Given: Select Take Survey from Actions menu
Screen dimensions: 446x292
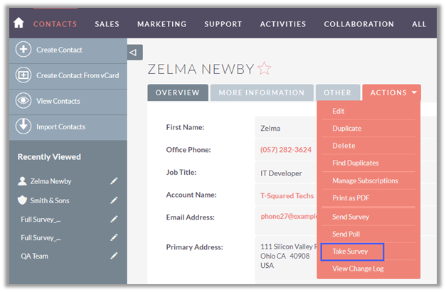Looking at the screenshot, I should [351, 252].
